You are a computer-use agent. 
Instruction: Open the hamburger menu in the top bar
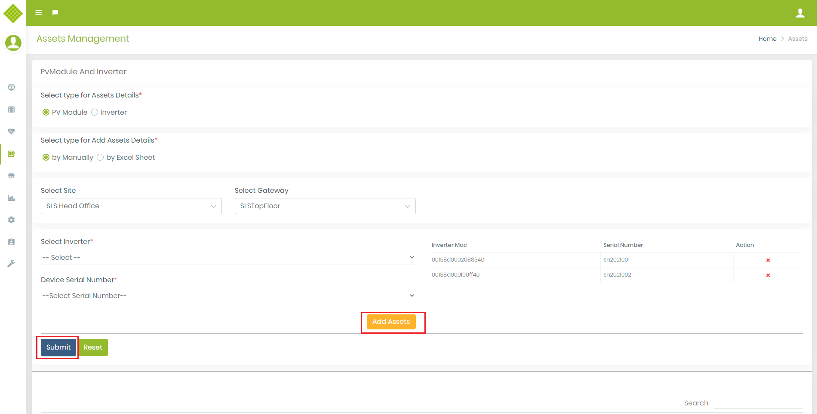(x=38, y=12)
